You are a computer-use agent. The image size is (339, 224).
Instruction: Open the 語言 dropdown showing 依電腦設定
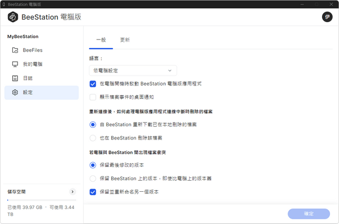133,70
